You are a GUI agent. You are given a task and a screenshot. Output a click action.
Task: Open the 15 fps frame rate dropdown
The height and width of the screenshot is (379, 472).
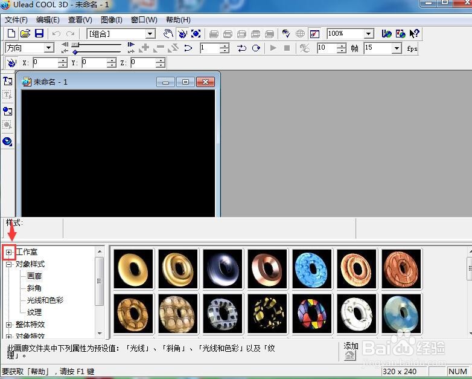(x=397, y=48)
